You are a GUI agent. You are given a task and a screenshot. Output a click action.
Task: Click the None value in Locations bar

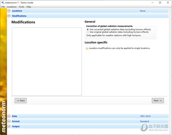point(143,11)
